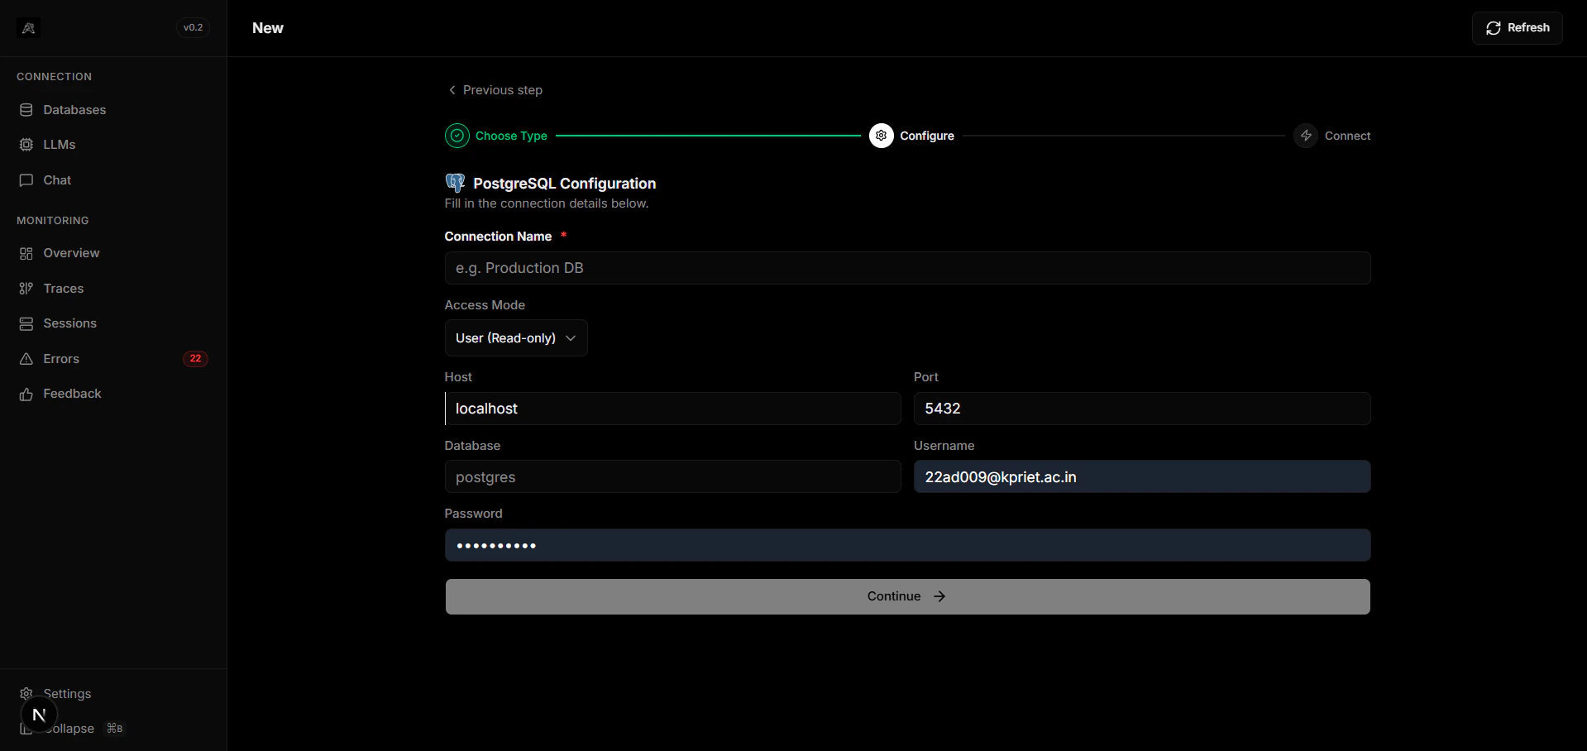Open the Access Mode dropdown

516,338
